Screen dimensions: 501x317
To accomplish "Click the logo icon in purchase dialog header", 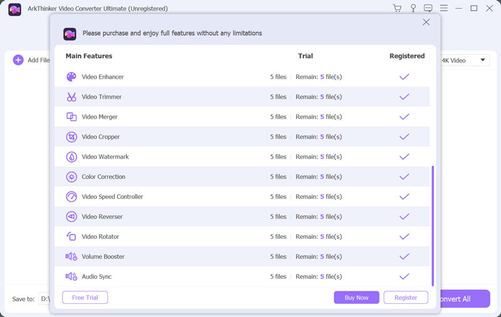I will pyautogui.click(x=70, y=34).
